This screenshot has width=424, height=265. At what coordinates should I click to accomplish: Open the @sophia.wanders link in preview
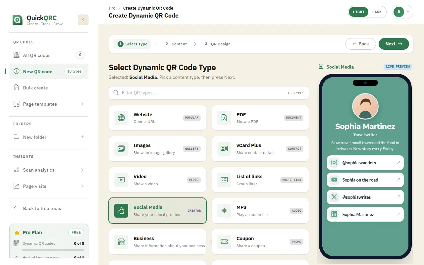[x=365, y=163]
